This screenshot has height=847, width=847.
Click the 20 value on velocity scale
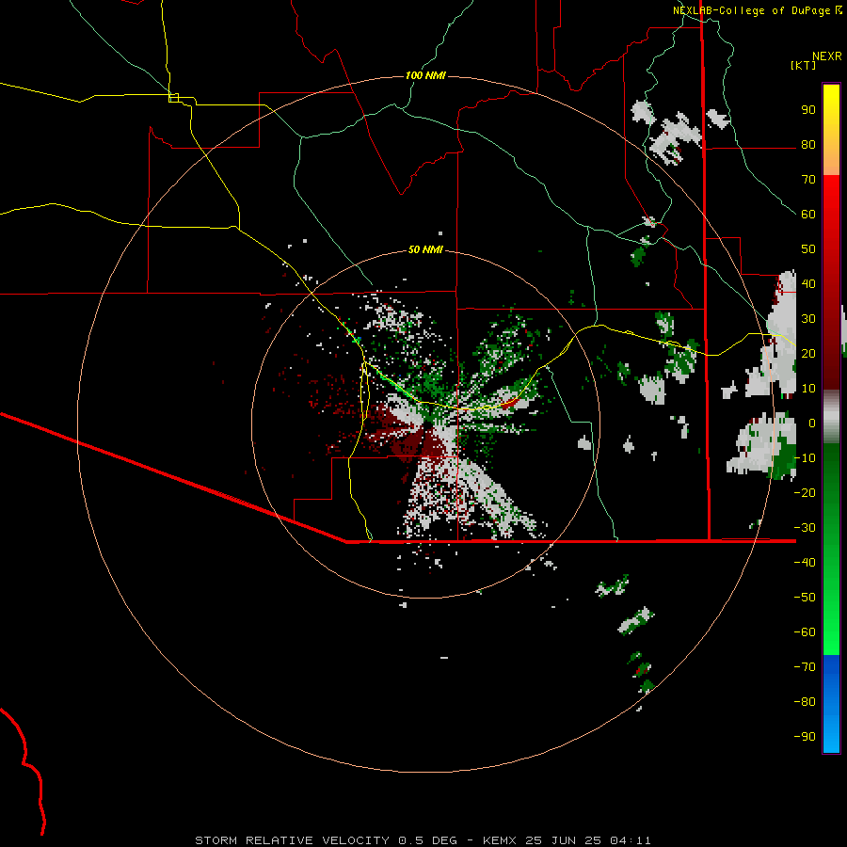click(x=808, y=353)
